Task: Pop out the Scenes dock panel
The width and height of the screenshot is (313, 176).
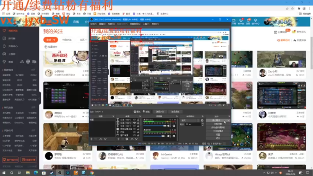Action: point(113,116)
